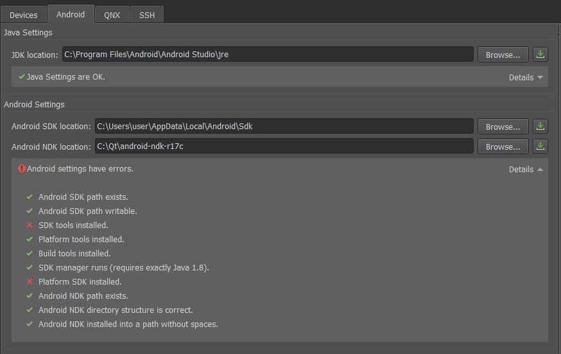Click red X beside Platform SDK installed
This screenshot has height=354, width=561.
30,281
